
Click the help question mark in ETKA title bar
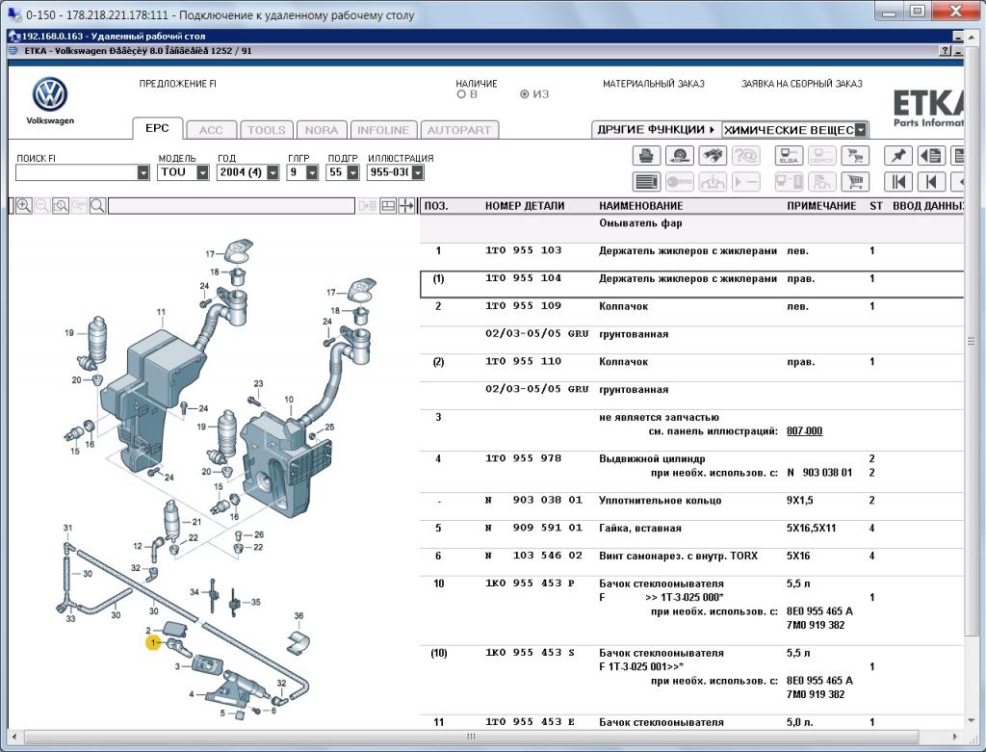tap(946, 51)
